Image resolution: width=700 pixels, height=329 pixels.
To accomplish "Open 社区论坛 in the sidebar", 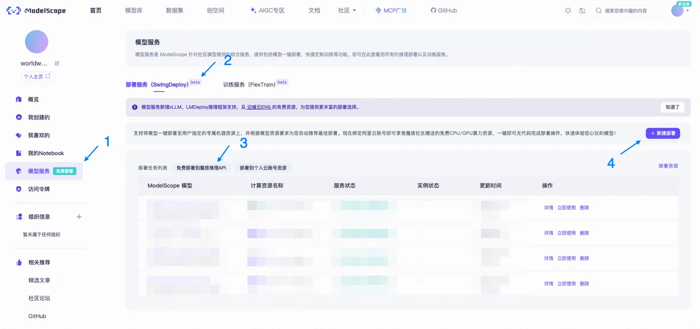I will (39, 298).
